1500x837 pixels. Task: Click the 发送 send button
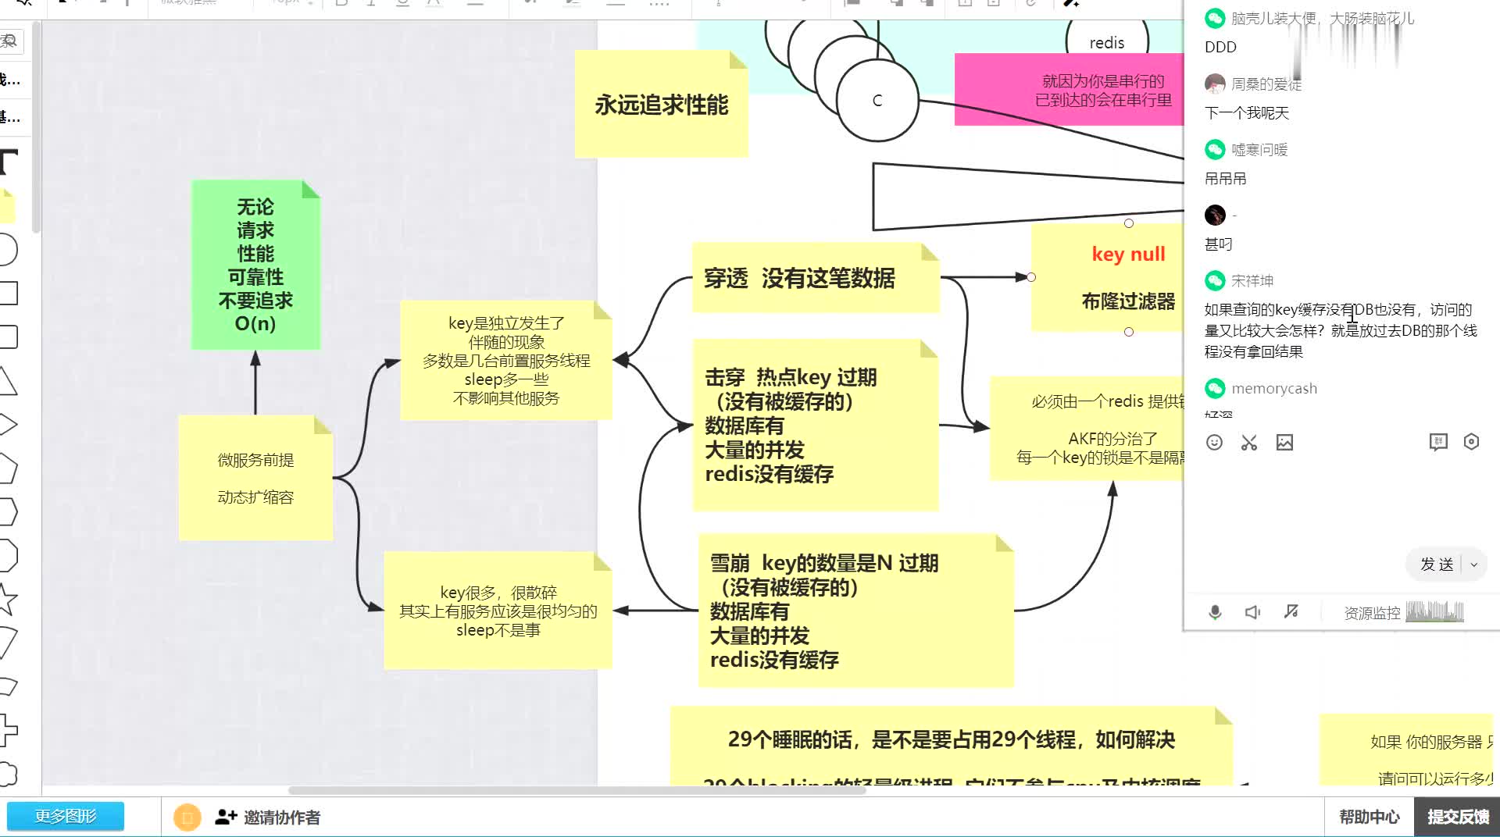[x=1436, y=565]
